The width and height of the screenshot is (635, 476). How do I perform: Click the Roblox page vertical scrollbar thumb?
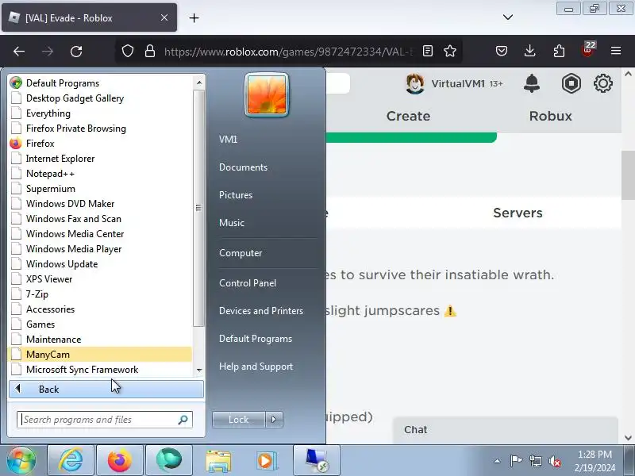(x=628, y=175)
